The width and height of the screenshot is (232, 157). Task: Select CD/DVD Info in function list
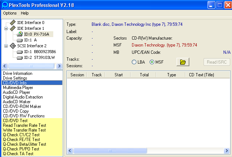click(32, 83)
